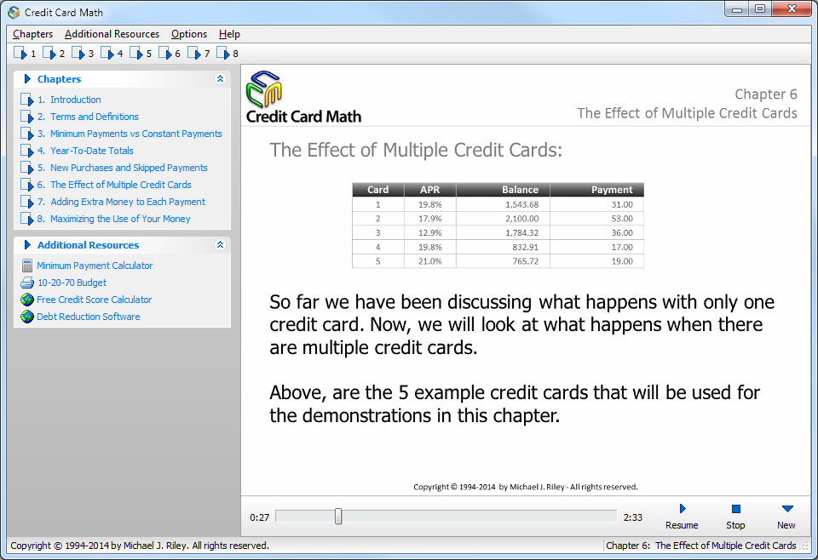
Task: Click the APR column header
Action: click(x=429, y=190)
